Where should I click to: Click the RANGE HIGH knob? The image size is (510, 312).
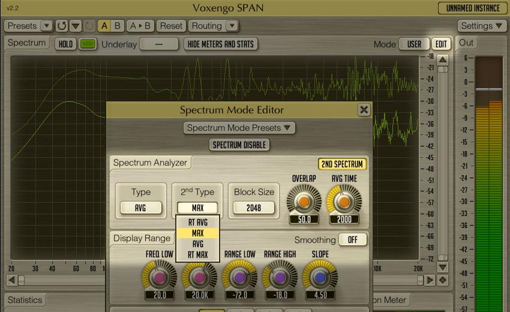click(280, 277)
